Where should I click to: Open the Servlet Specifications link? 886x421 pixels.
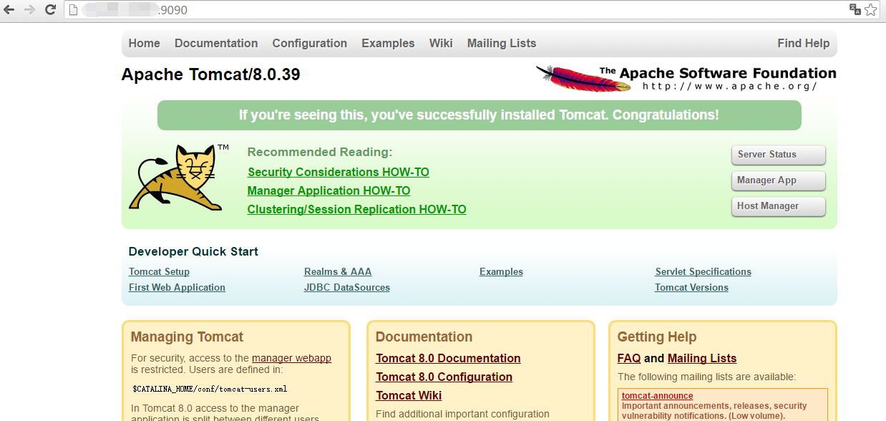[703, 271]
